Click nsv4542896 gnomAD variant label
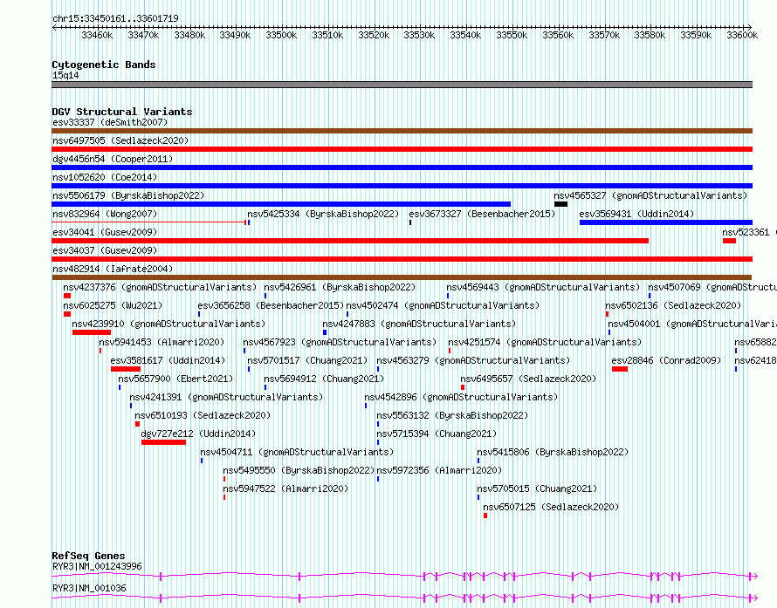777x608 pixels. pos(461,397)
